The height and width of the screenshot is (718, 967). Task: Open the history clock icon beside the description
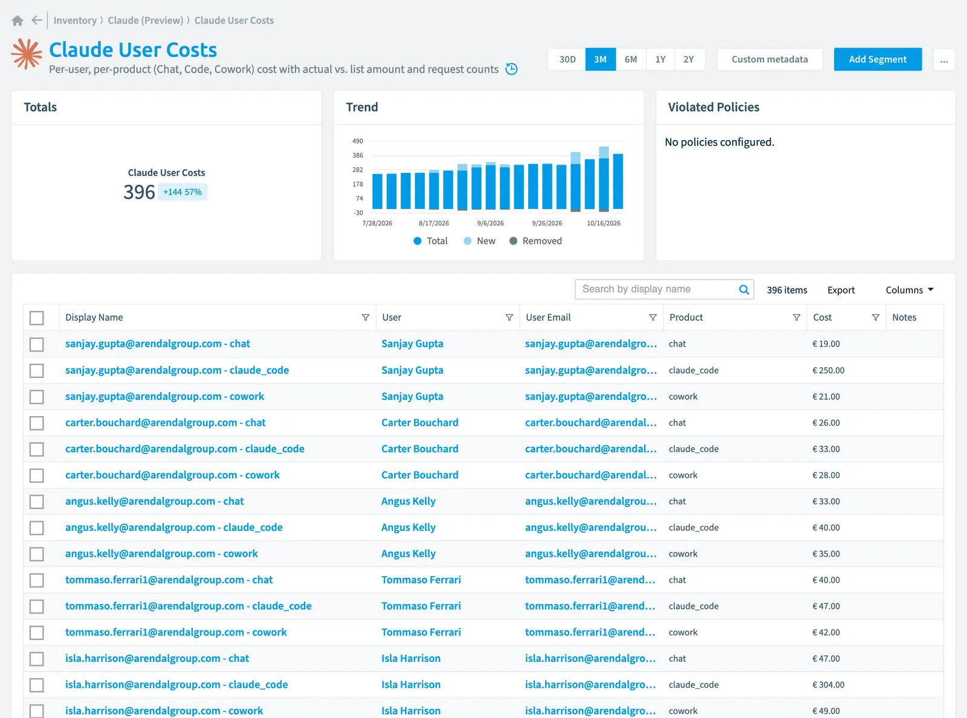pyautogui.click(x=511, y=69)
